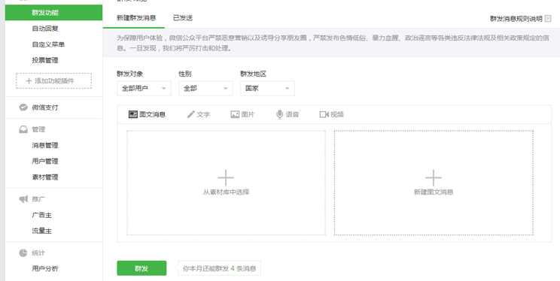Click the 管理 section label

[x=38, y=129]
